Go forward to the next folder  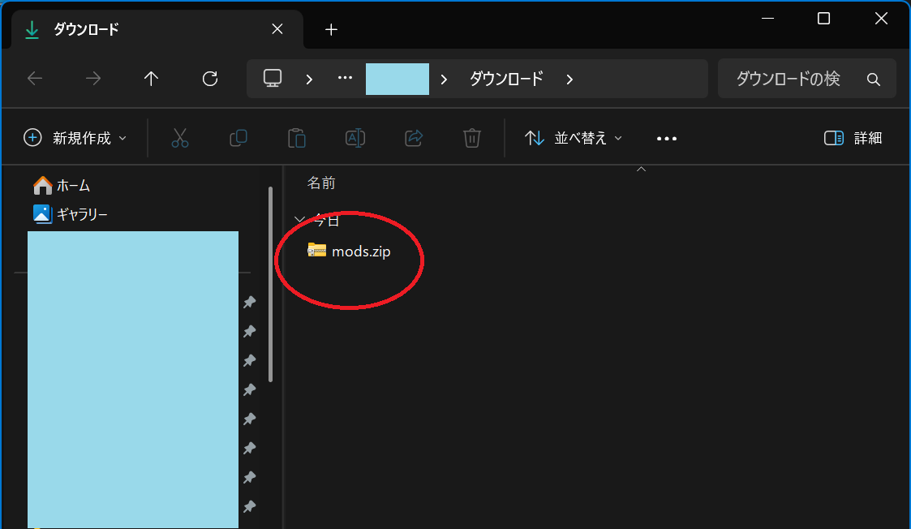click(93, 79)
